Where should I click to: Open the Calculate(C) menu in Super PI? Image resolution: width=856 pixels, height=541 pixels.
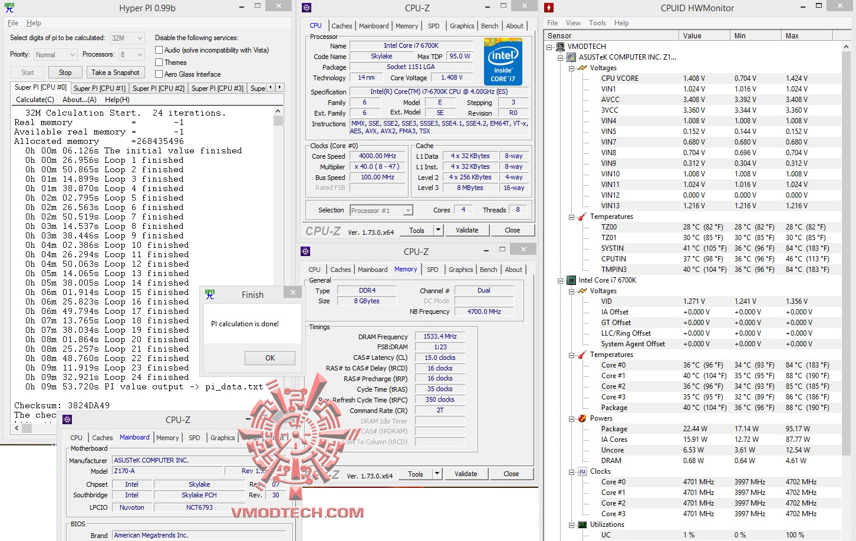(35, 100)
